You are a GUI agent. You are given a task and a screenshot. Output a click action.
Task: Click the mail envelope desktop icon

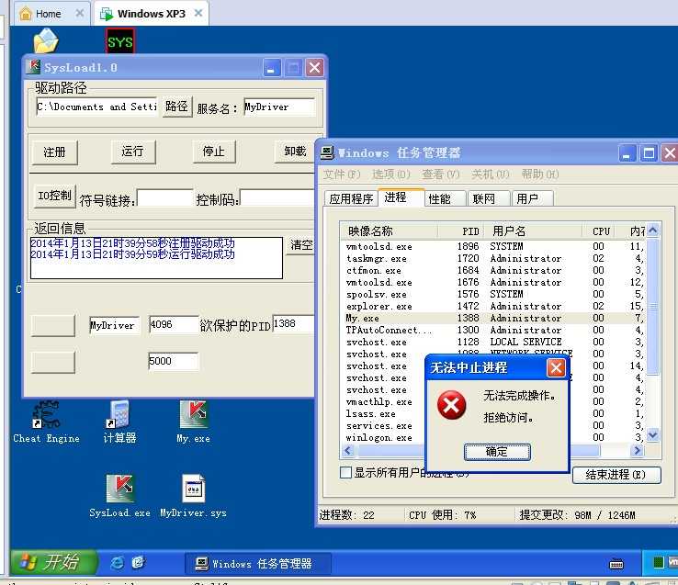(46, 41)
